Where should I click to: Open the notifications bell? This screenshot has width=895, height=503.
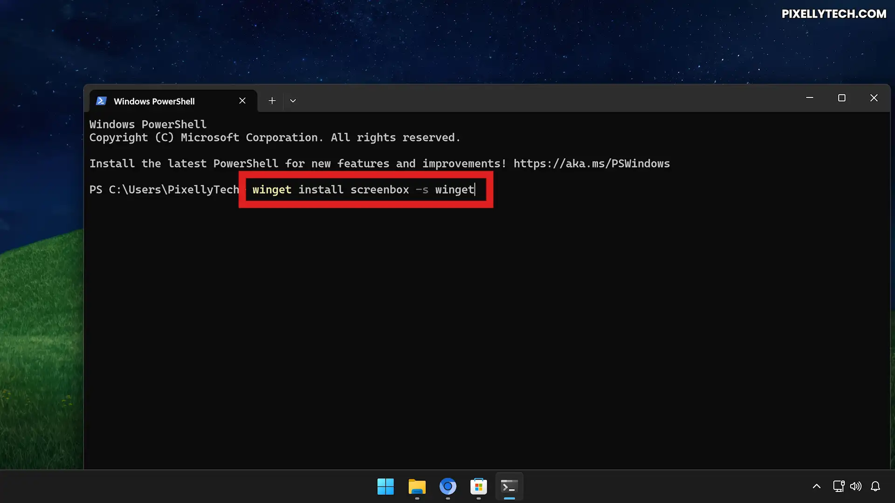[x=875, y=487]
